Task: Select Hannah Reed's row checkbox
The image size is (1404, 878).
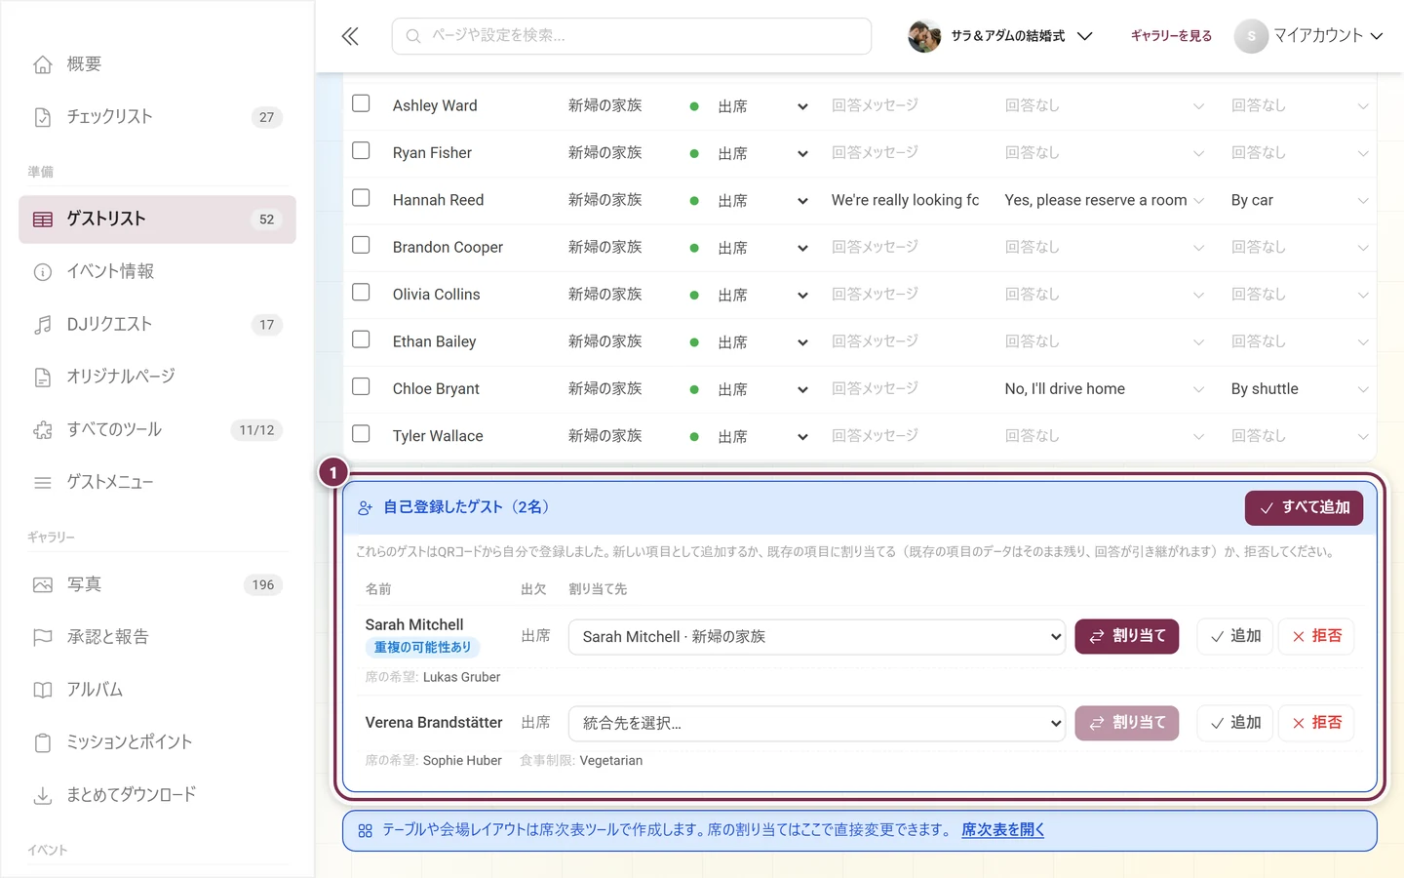Action: coord(361,198)
